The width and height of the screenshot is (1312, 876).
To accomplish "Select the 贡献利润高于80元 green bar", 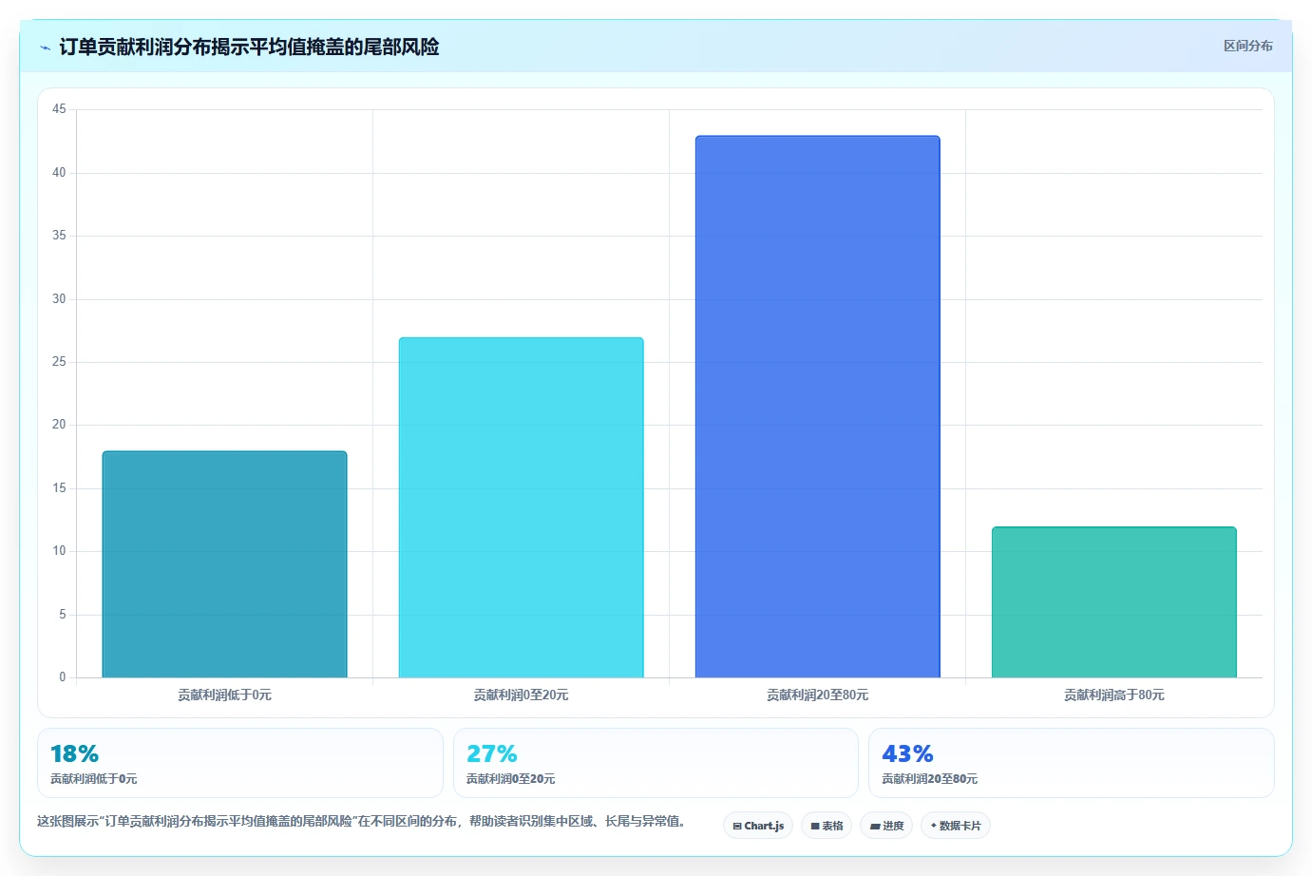I will click(1113, 602).
